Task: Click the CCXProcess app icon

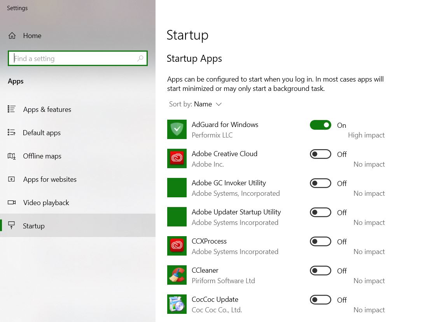Action: tap(177, 246)
